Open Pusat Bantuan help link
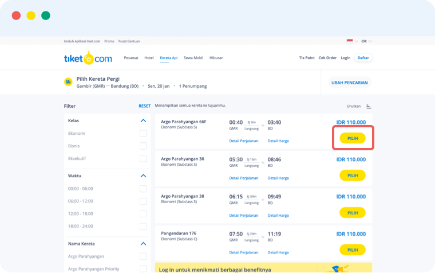The image size is (435, 273). point(129,41)
